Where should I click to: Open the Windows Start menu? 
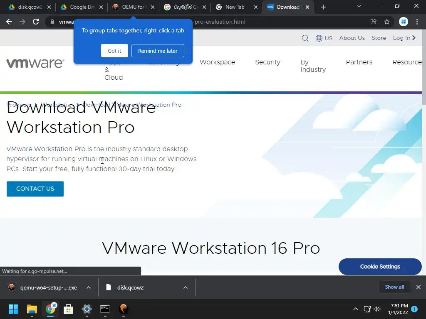pos(13,309)
